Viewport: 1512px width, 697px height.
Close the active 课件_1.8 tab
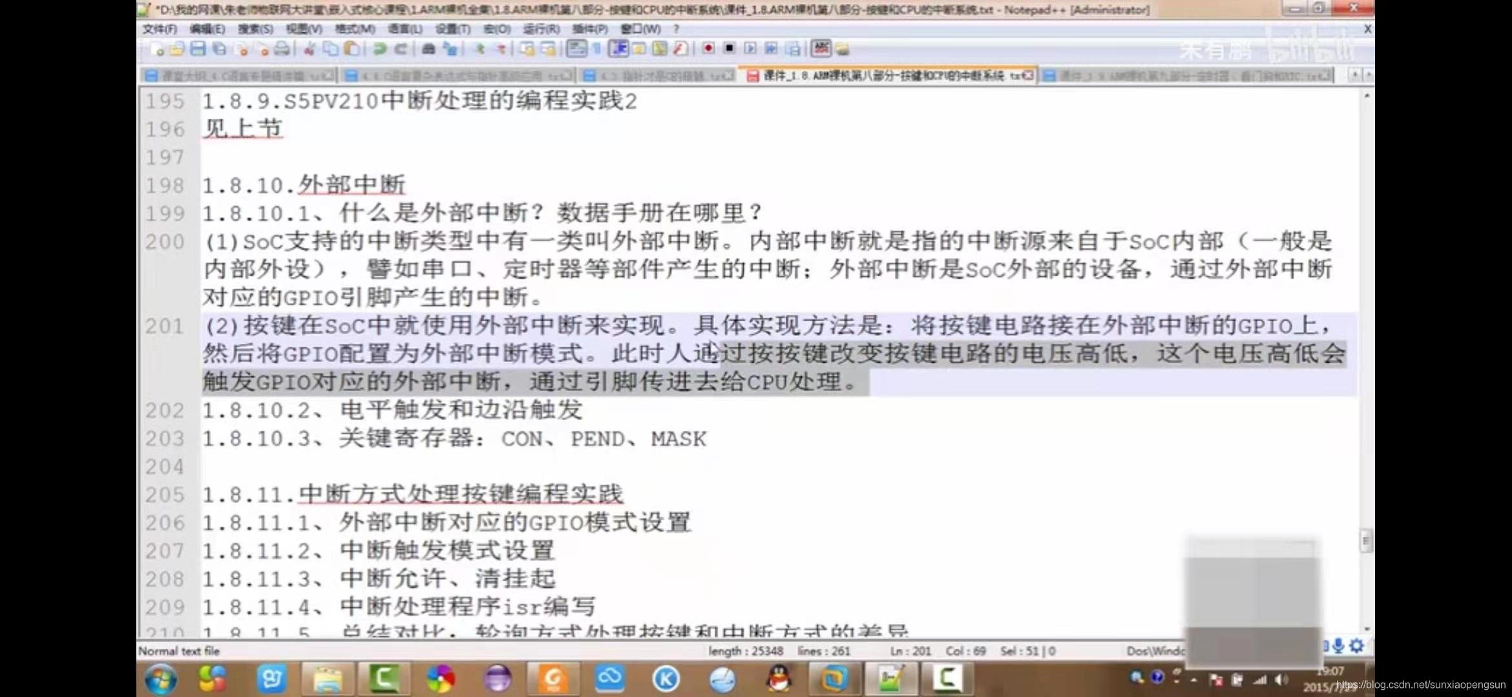[1028, 76]
